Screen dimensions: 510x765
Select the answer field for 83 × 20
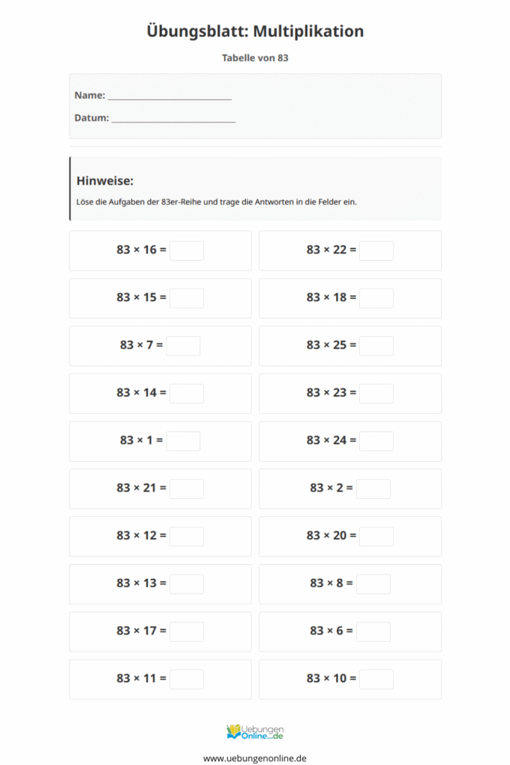pyautogui.click(x=376, y=536)
